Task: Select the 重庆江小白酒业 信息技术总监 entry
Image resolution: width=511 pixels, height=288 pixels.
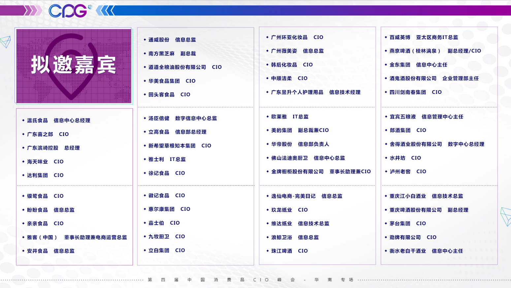Action: click(427, 196)
